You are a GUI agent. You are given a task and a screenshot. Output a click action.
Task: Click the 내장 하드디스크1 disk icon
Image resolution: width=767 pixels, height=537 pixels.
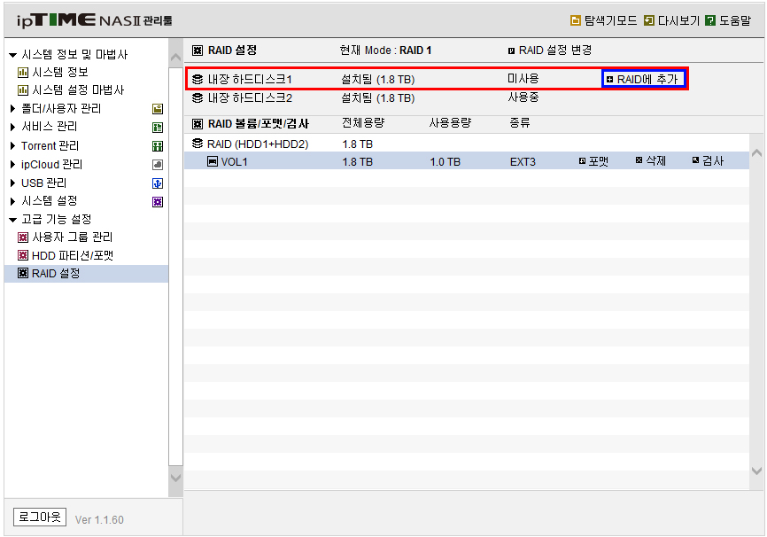(198, 79)
